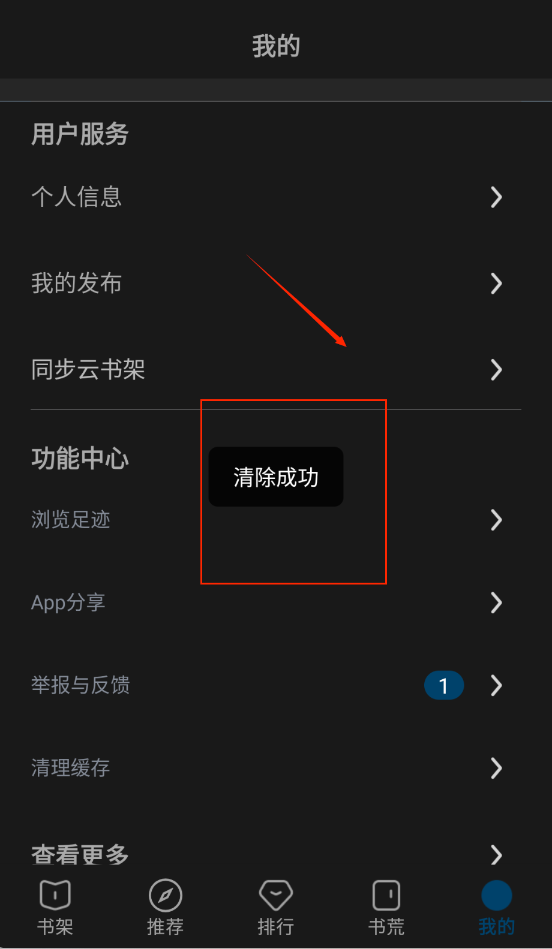
Task: Click the chevron beside 同步云书架
Action: click(496, 370)
